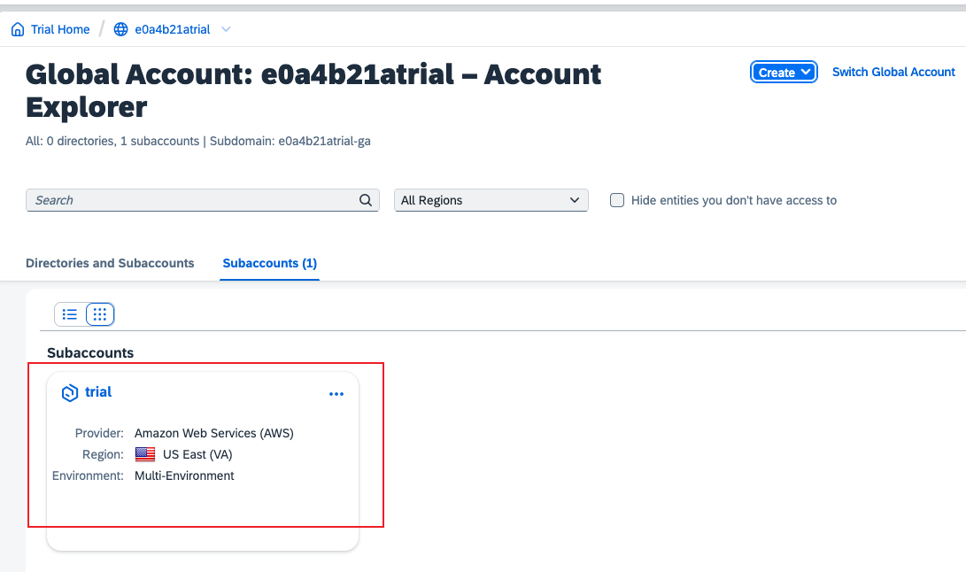Screen dimensions: 966x572
Task: Expand the breadcrumb chevron after e0a4b21atrial
Action: click(x=226, y=29)
